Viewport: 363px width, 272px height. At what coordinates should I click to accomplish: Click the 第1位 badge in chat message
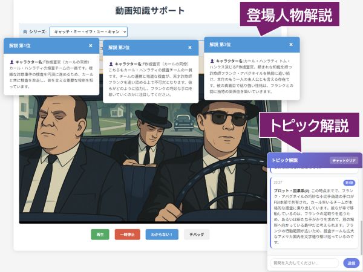tap(349, 183)
